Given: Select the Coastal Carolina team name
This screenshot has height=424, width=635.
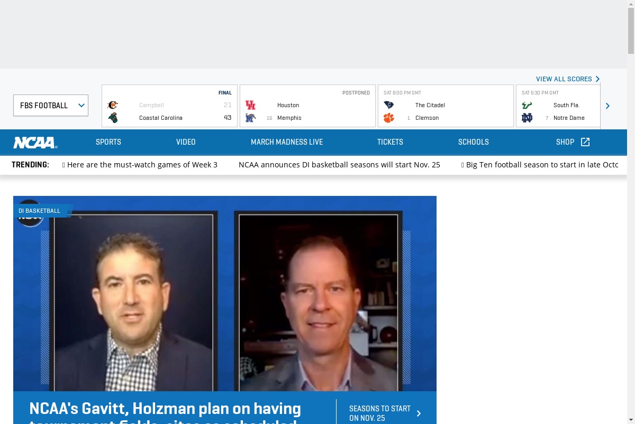Looking at the screenshot, I should click(161, 118).
